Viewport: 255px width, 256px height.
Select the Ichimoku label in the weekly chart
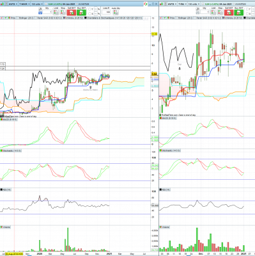[x=74, y=18]
